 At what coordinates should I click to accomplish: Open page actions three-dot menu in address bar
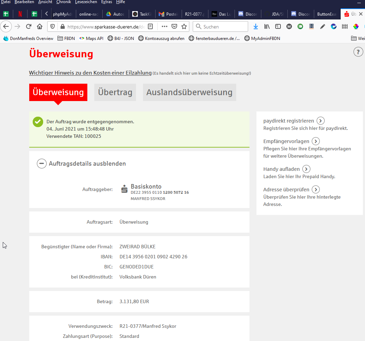(164, 26)
